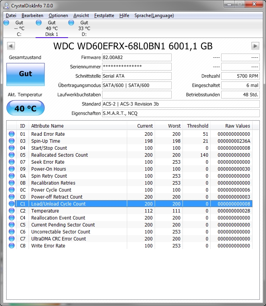The width and height of the screenshot is (266, 306).
Task: Click status orb for Reallocation Event Count
Action: tap(12, 218)
